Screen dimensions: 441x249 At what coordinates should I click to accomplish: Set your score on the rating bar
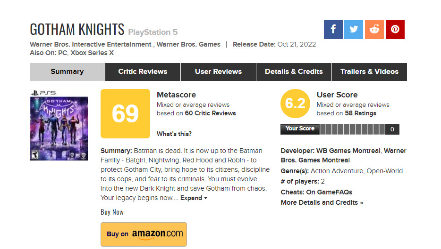[x=352, y=129]
